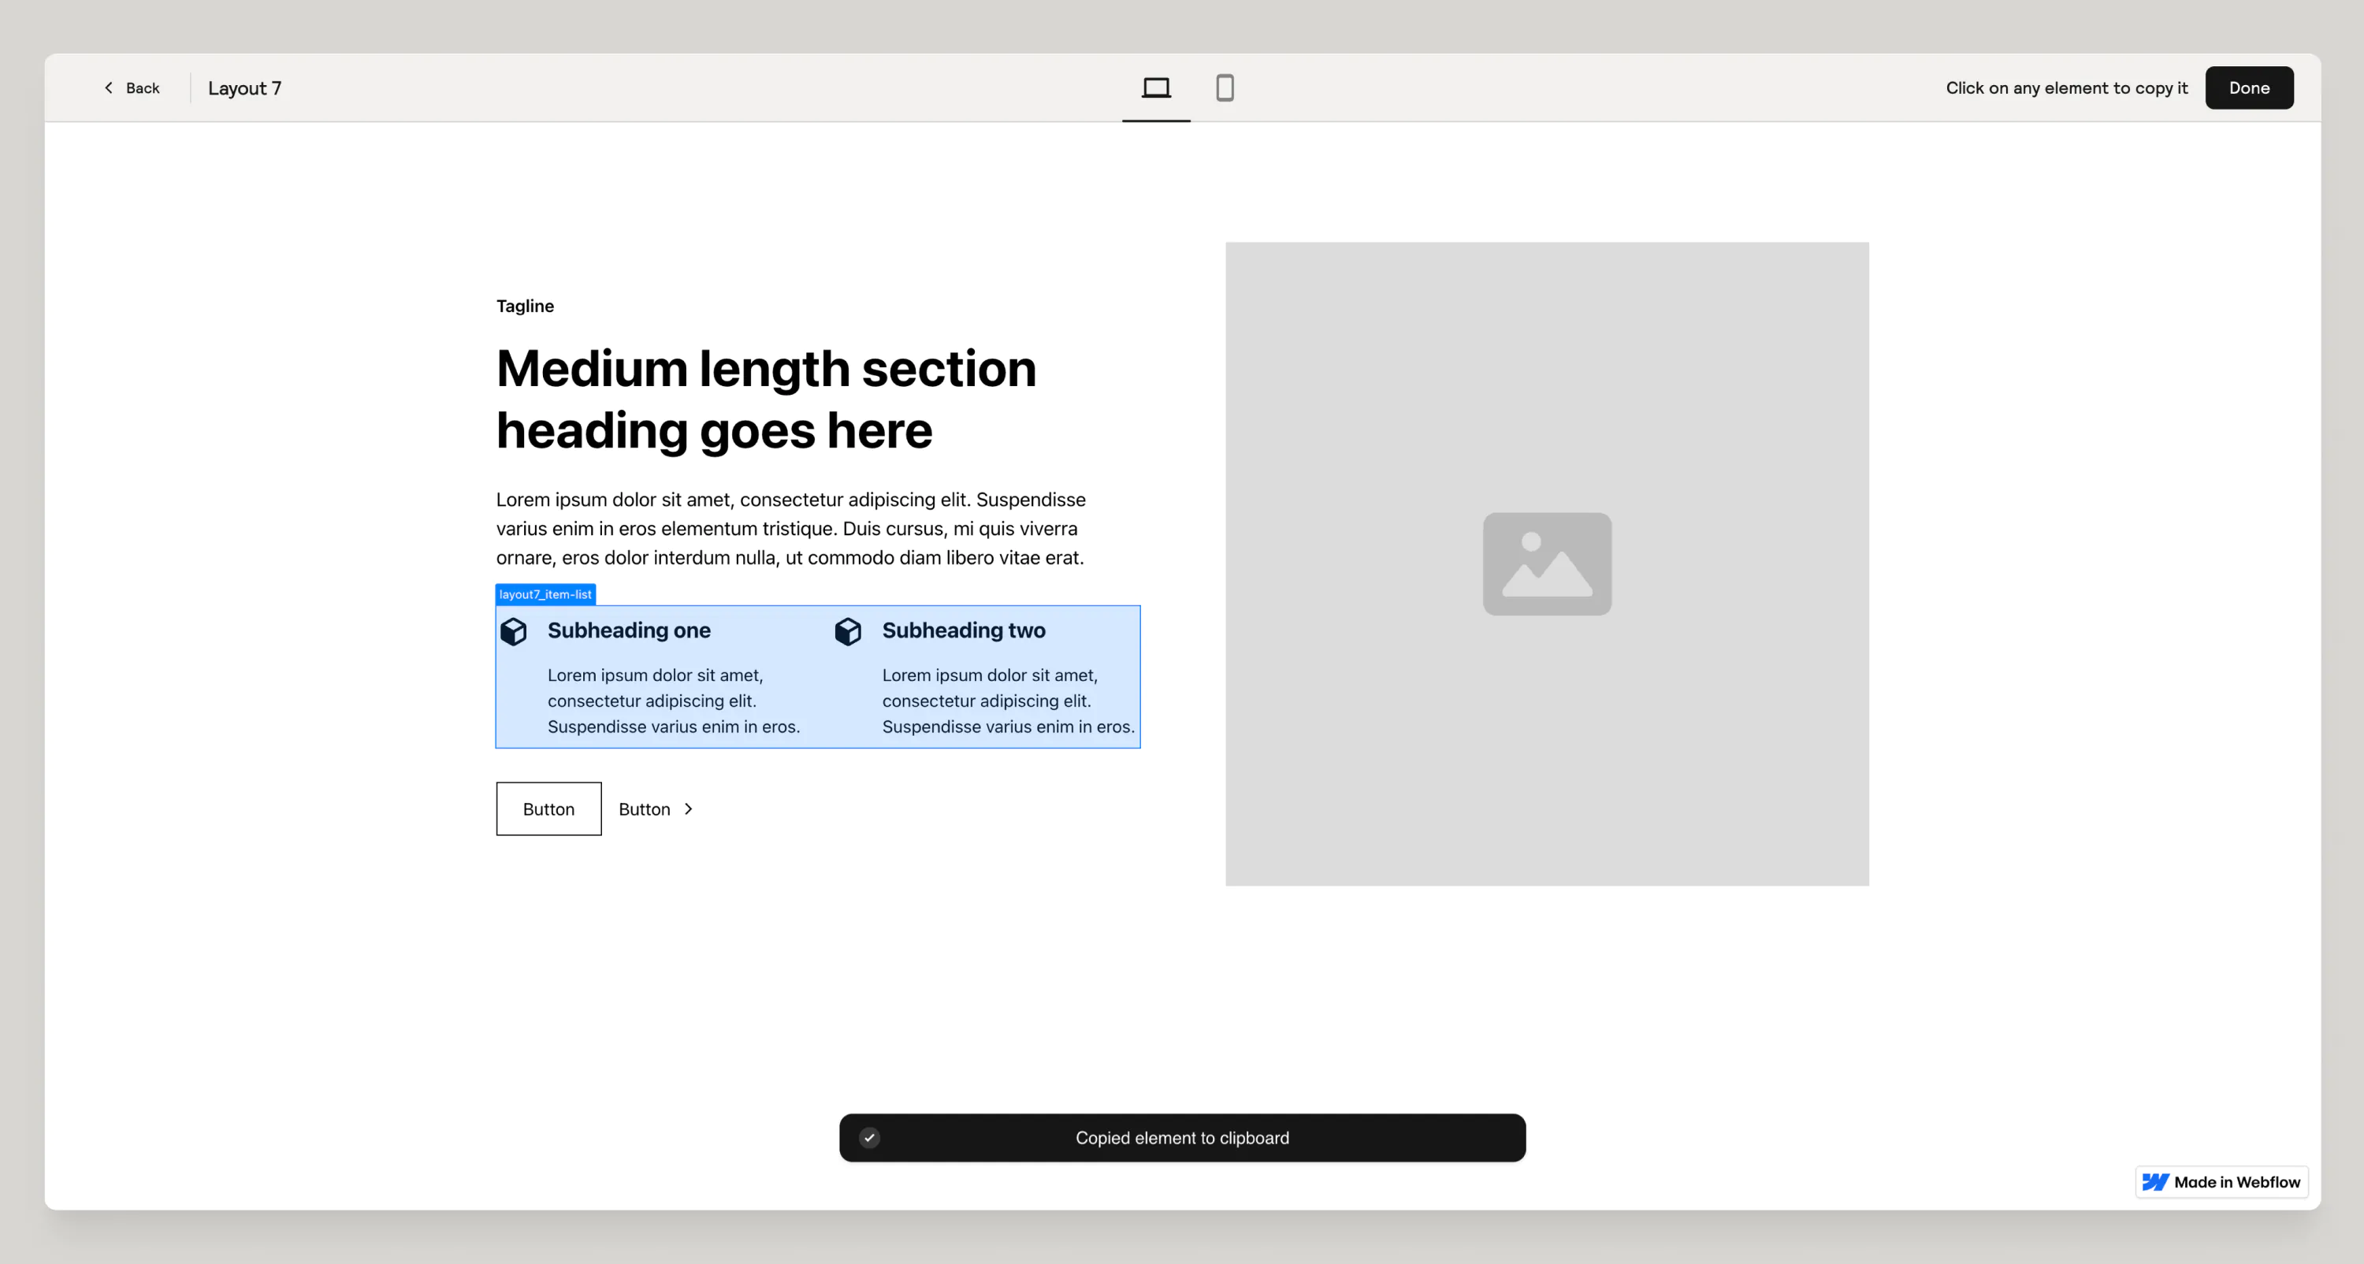Click the image placeholder icon
The width and height of the screenshot is (2364, 1264).
[x=1546, y=563]
